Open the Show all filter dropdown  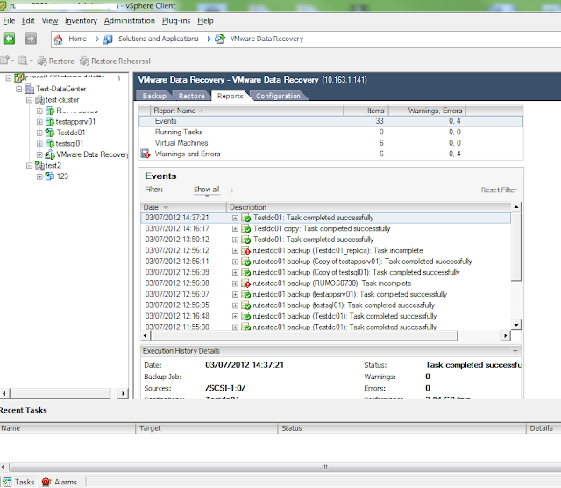click(x=207, y=190)
